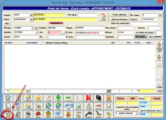Open eCommerce shopping cart icon

tap(58, 115)
